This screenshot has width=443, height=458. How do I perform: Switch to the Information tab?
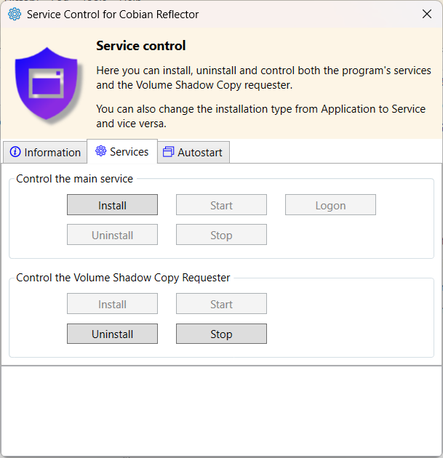point(45,152)
